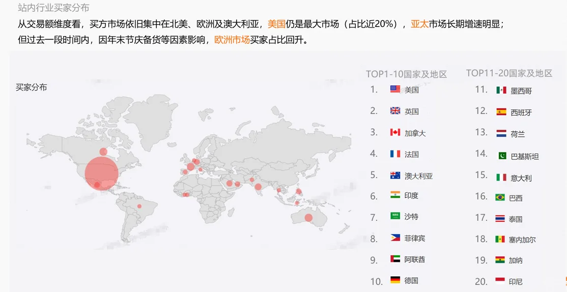Click the 站内行业买家分布 heading
567x292 pixels.
[53, 7]
